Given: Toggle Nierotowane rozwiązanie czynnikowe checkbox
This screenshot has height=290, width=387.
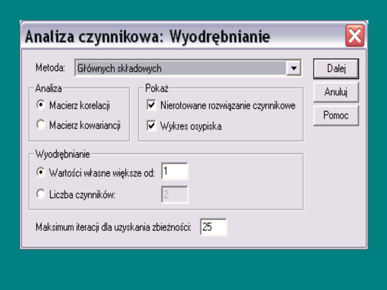Looking at the screenshot, I should point(152,105).
